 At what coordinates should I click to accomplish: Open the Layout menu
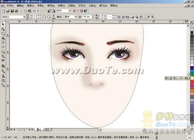(41, 5)
